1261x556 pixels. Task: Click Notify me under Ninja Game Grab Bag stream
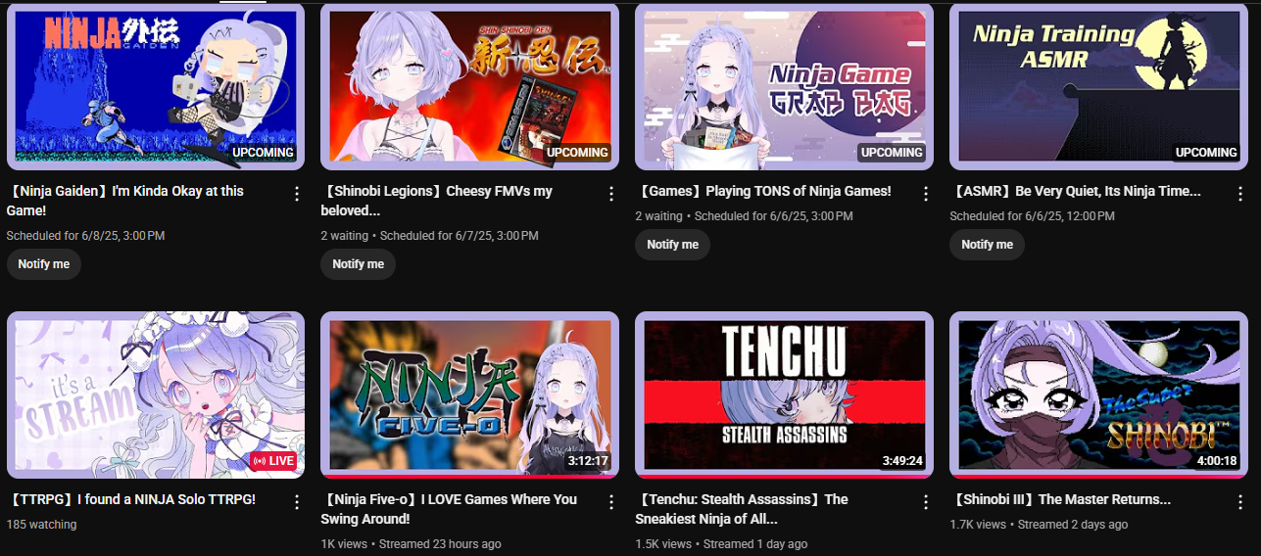pyautogui.click(x=673, y=245)
